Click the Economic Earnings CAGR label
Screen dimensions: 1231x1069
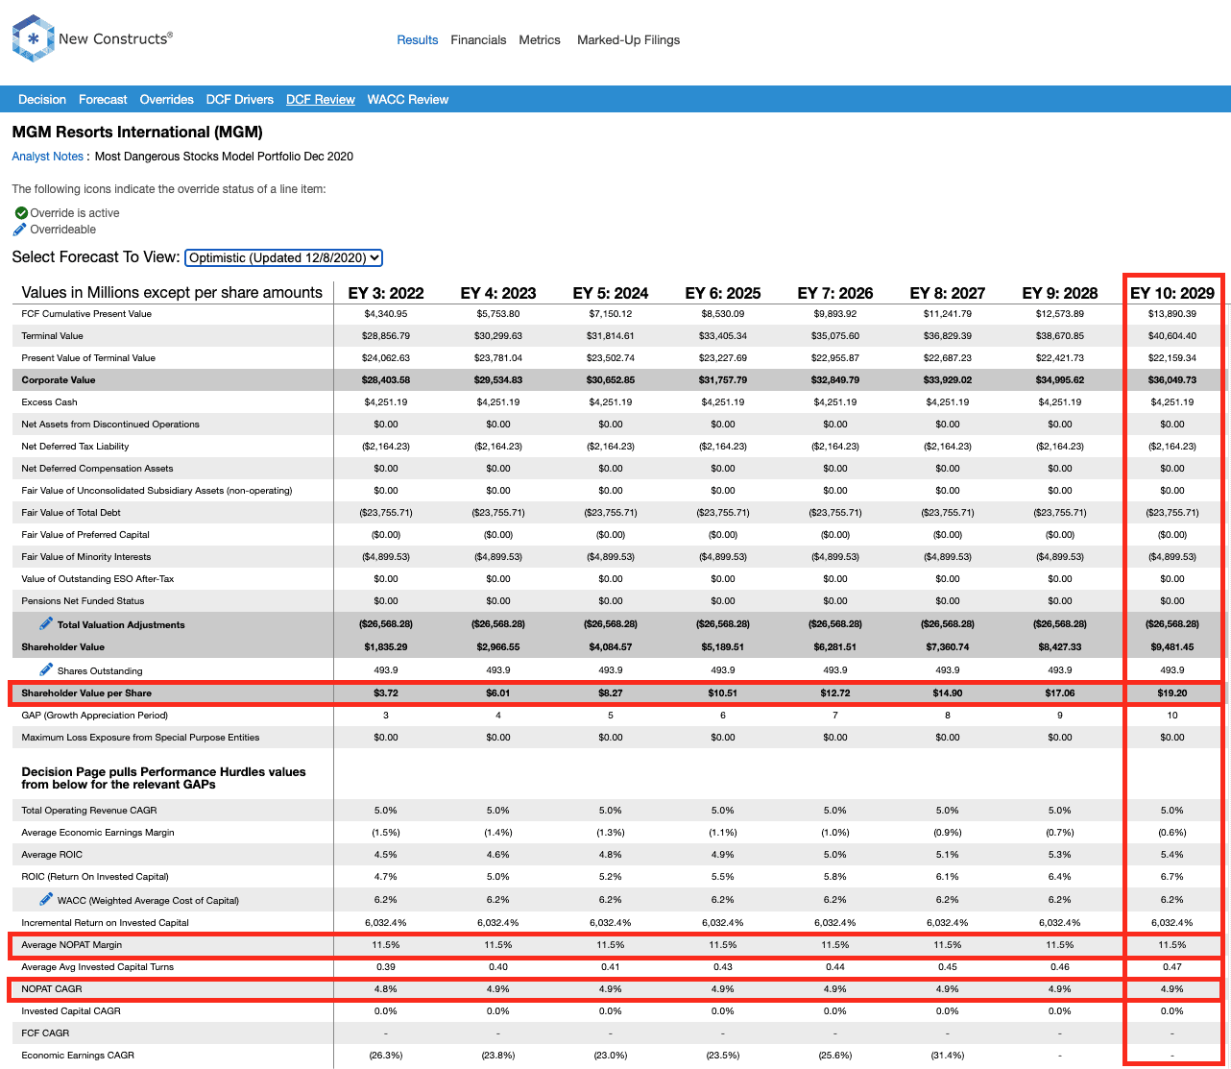[x=78, y=1056]
